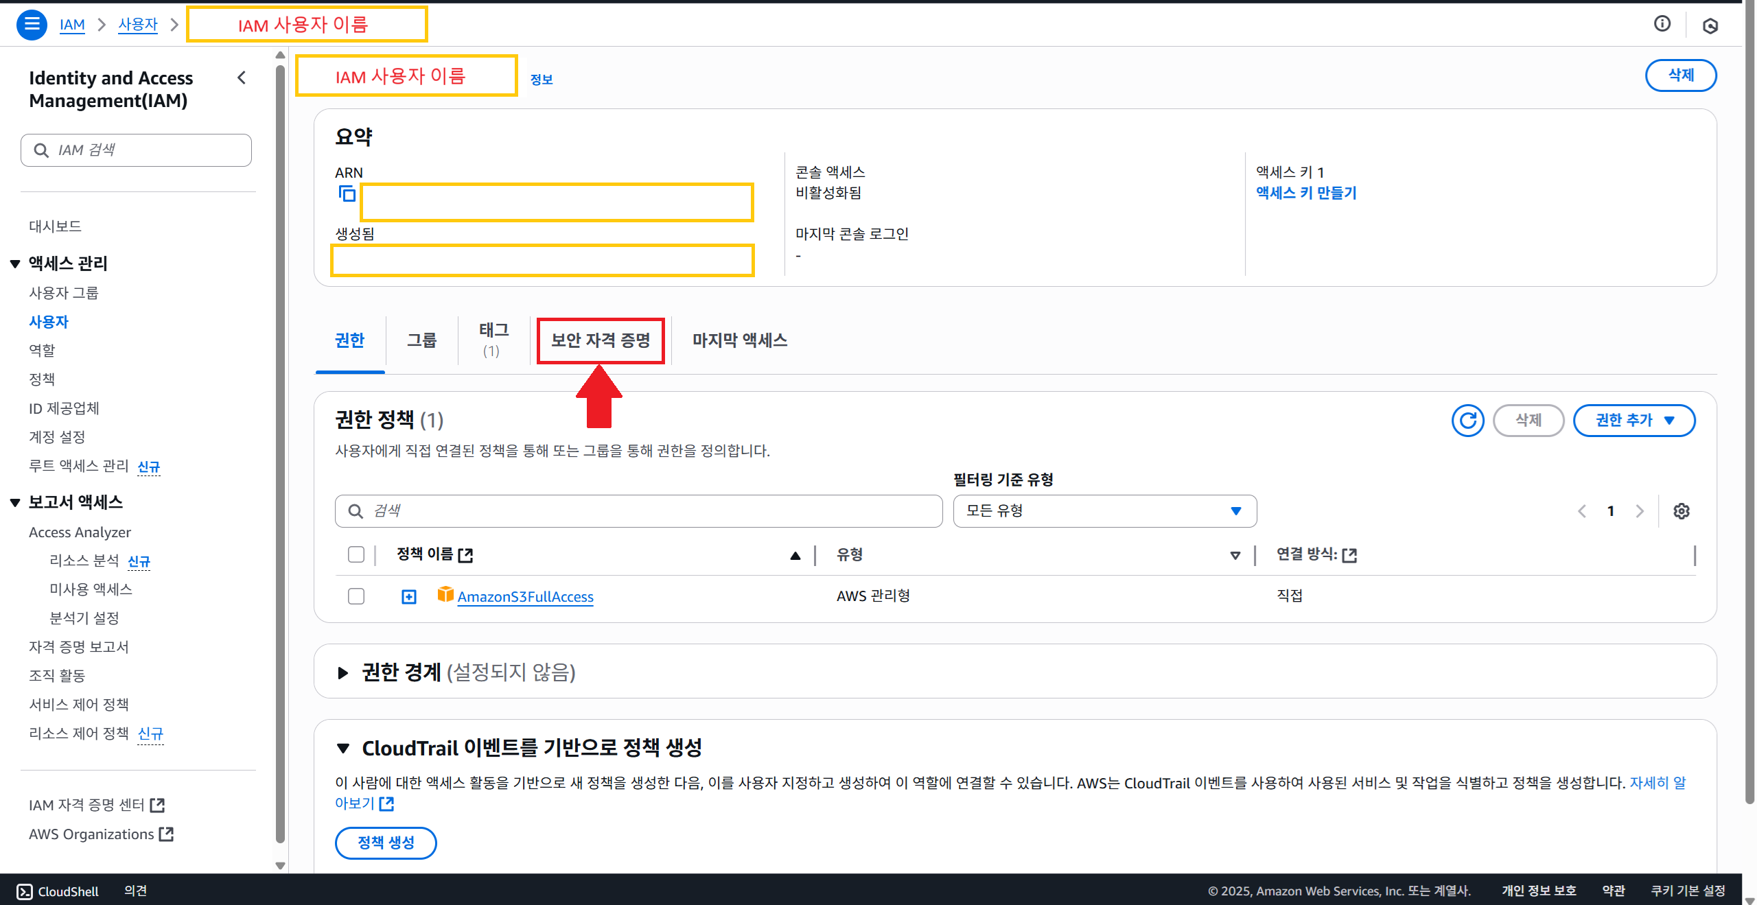This screenshot has height=905, width=1757.
Task: Open the hamburger navigation menu icon
Action: coord(32,25)
